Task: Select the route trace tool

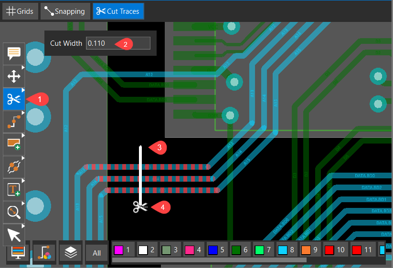Action: point(14,122)
